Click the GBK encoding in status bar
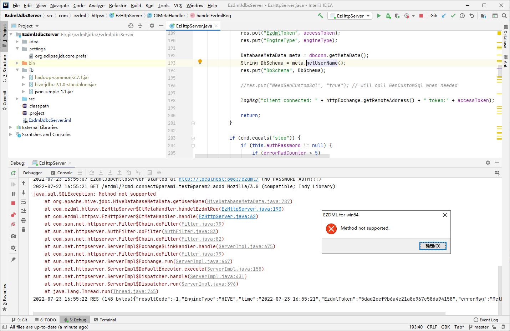The width and height of the screenshot is (510, 331). (445, 327)
